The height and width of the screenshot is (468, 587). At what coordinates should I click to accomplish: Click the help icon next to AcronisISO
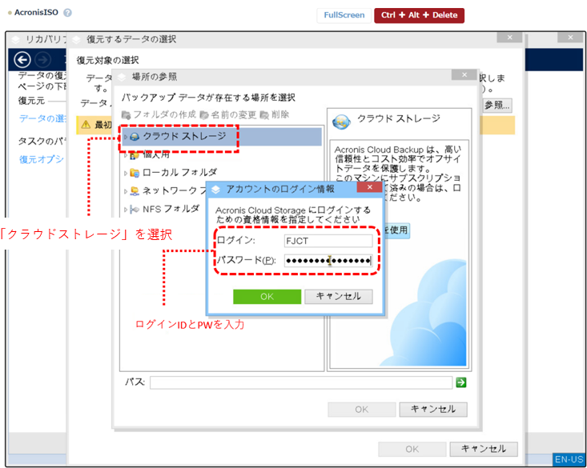pyautogui.click(x=67, y=14)
